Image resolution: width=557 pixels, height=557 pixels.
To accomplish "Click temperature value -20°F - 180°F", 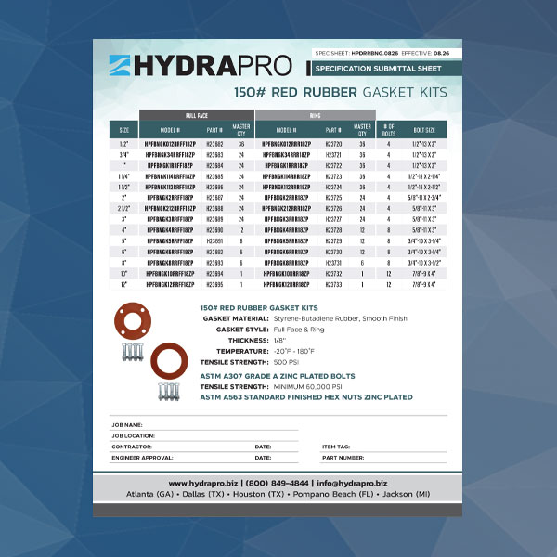I will coord(293,351).
